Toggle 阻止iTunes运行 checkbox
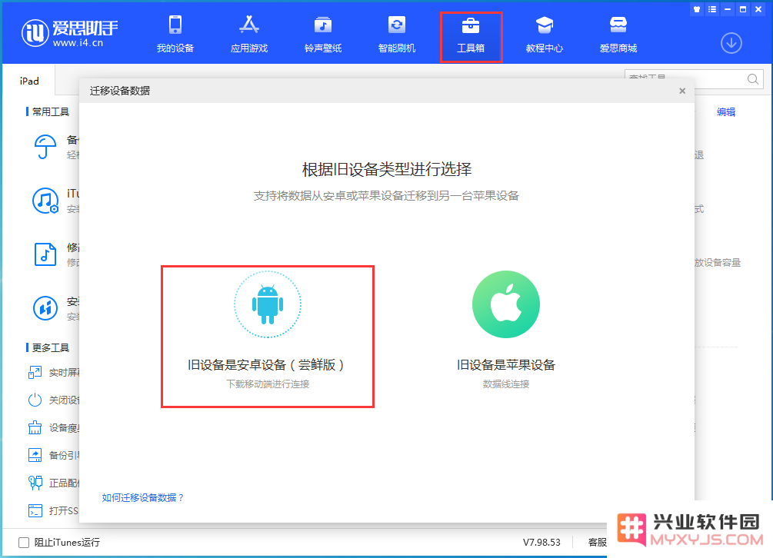 tap(24, 542)
